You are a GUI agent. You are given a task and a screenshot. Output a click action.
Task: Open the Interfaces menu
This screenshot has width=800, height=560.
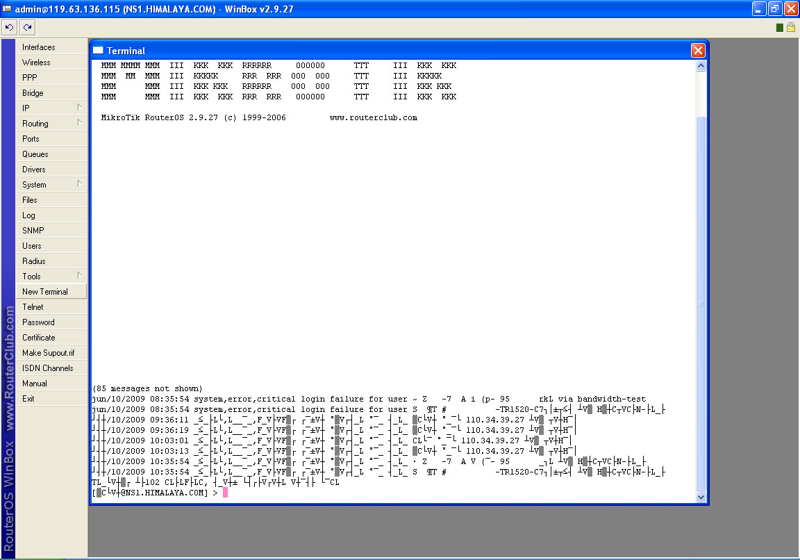(51, 47)
